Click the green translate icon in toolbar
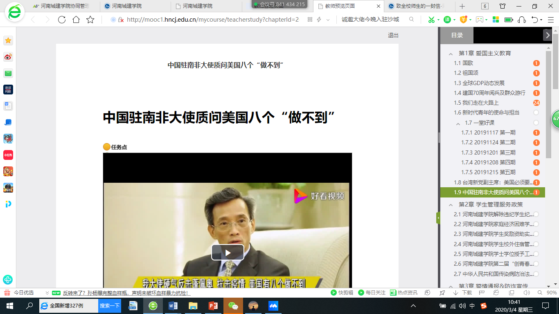This screenshot has width=559, height=314. click(x=447, y=20)
